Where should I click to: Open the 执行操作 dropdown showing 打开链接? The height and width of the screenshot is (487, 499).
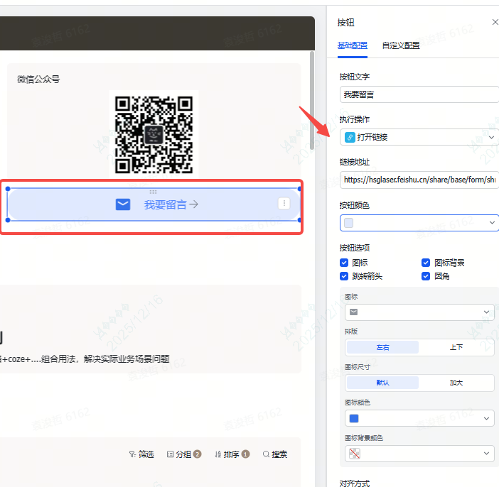(x=419, y=137)
